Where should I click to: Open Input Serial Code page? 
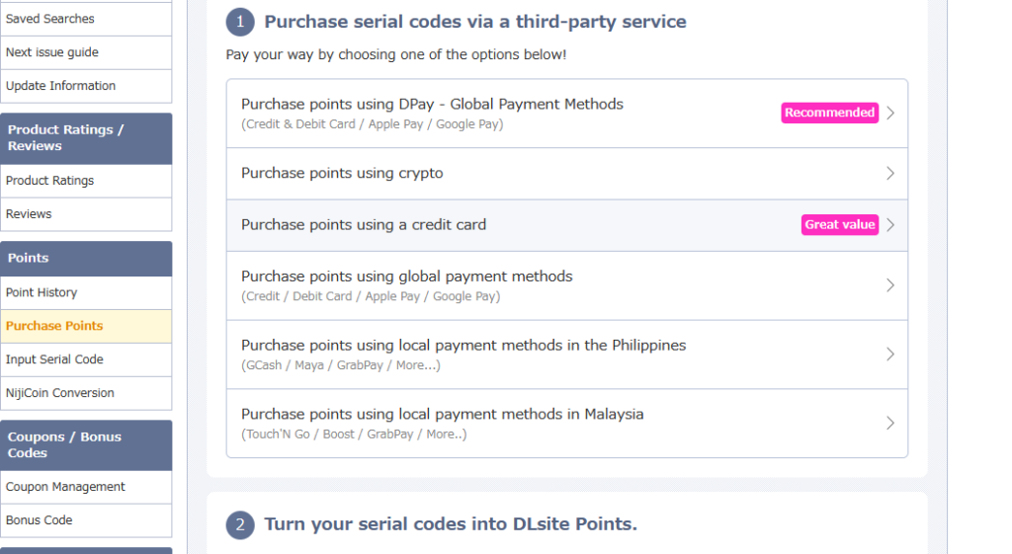tap(54, 359)
